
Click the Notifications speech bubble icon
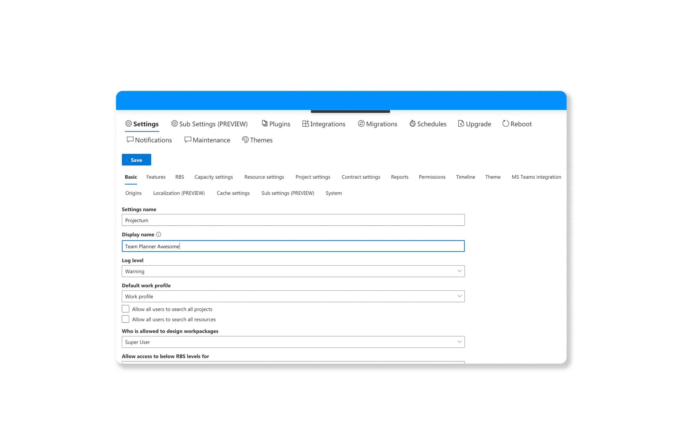[130, 139]
